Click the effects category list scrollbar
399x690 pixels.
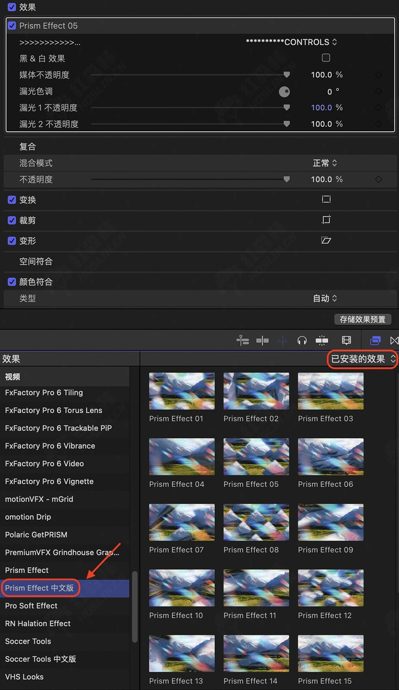135,606
